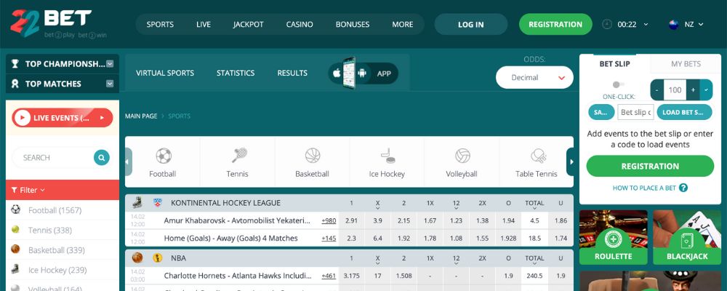The height and width of the screenshot is (291, 727).
Task: Click the bet slip code input field
Action: (635, 112)
